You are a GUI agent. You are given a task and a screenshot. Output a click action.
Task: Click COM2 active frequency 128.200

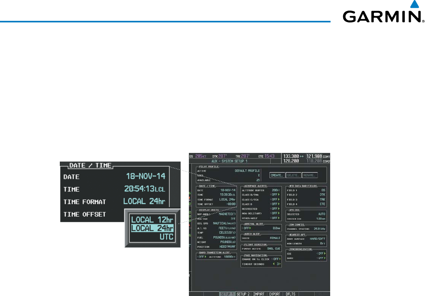[291, 161]
